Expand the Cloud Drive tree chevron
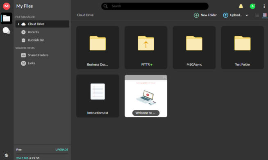Viewport: 268px width, 160px height. point(18,24)
